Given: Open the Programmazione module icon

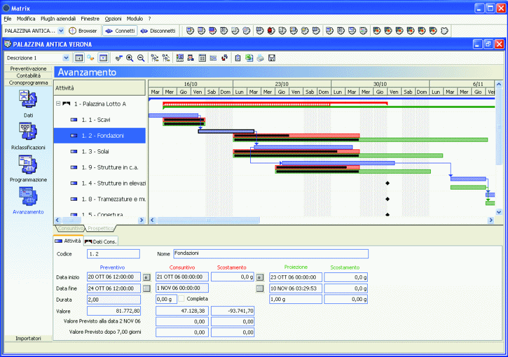Looking at the screenshot, I should point(28,164).
